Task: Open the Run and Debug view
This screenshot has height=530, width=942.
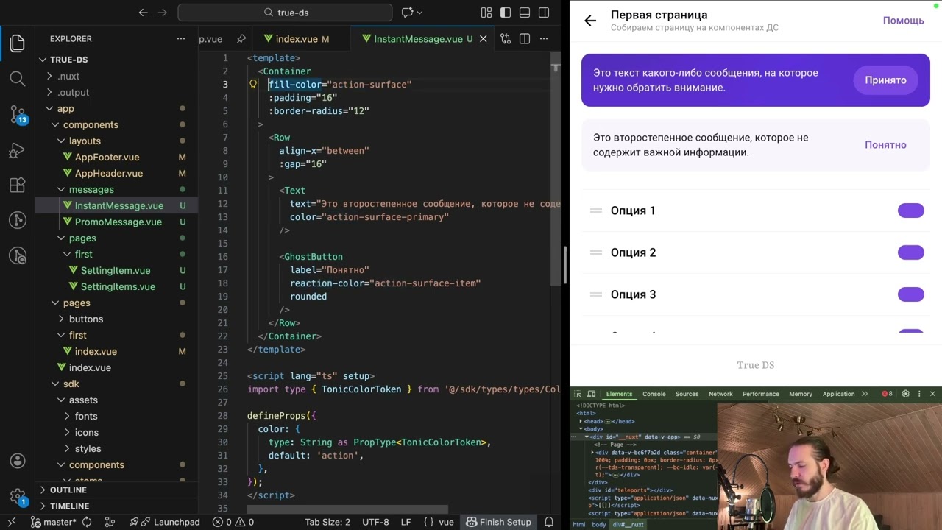Action: (x=18, y=150)
